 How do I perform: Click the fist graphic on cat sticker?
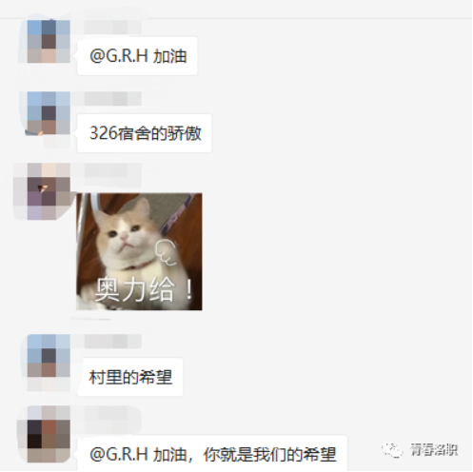coord(166,252)
